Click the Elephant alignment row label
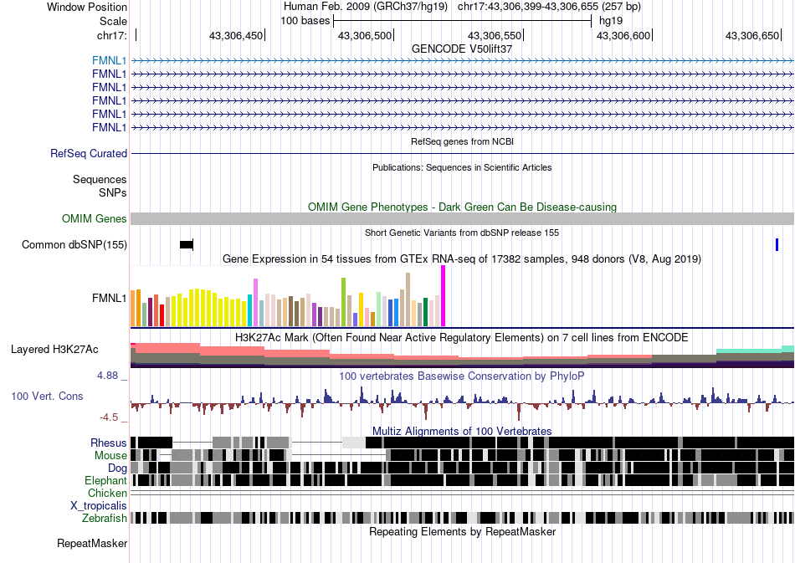795x563 pixels. click(105, 480)
